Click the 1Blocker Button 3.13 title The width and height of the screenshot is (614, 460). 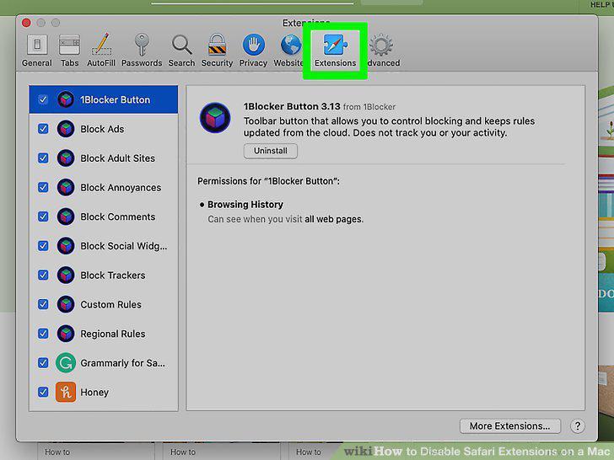point(292,106)
